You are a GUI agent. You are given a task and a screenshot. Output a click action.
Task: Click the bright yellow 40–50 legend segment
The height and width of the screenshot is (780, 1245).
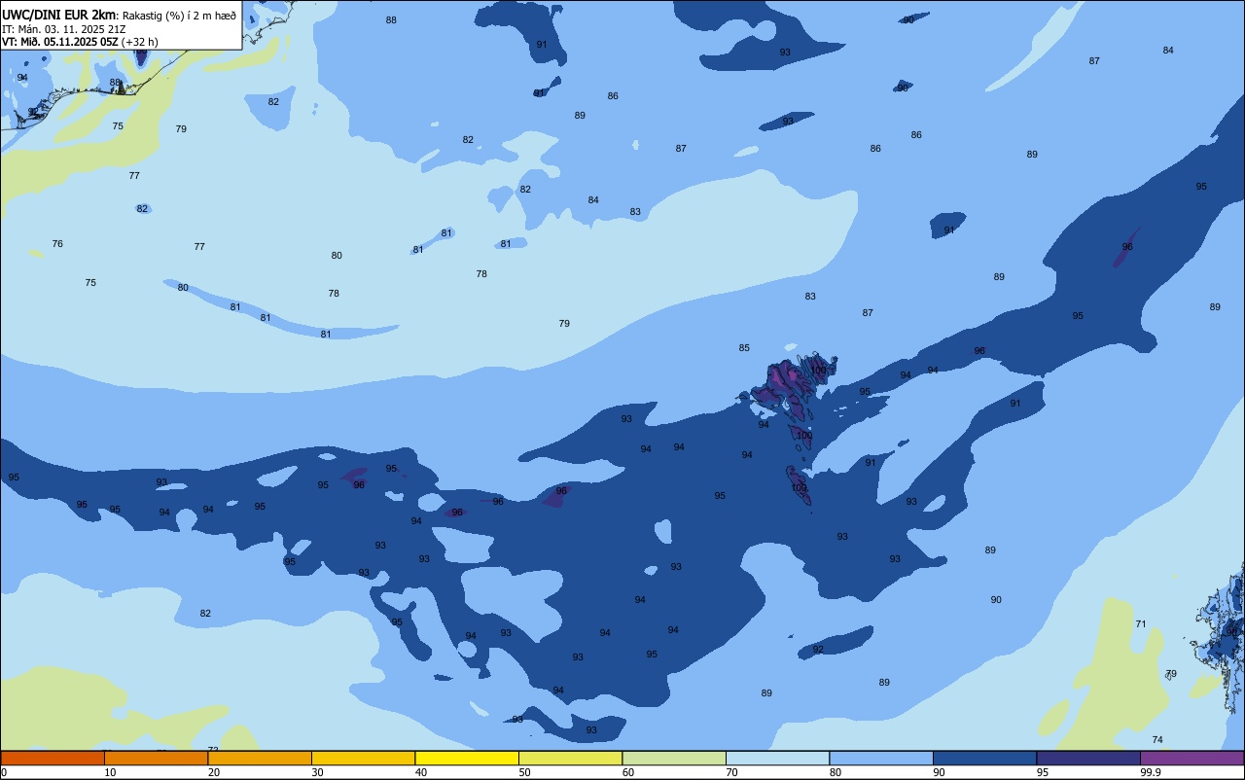pos(467,758)
